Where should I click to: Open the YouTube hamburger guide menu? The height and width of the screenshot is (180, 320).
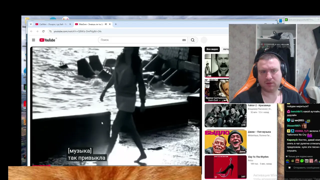pos(33,40)
